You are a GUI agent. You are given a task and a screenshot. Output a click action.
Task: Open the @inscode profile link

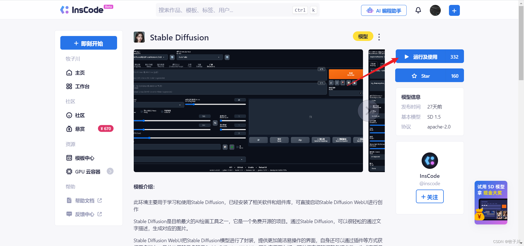(430, 184)
